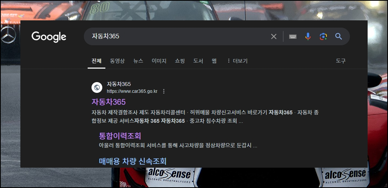Open the 자동차365 result title link
This screenshot has height=188, width=388.
[108, 102]
